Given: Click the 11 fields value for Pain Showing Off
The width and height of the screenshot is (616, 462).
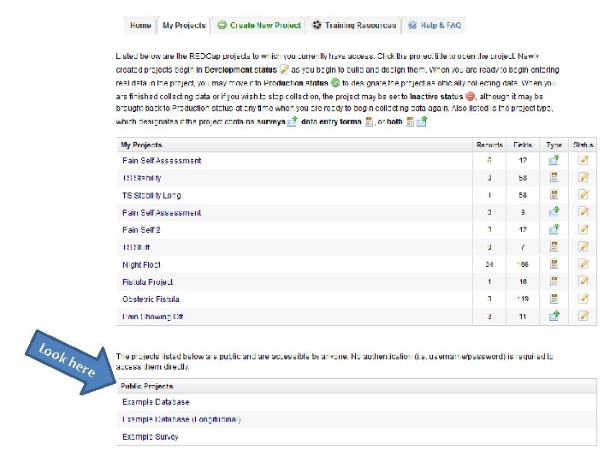Looking at the screenshot, I should point(523,317).
